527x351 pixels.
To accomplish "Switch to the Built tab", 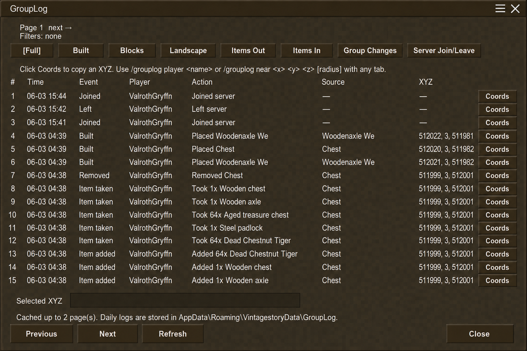I will (x=81, y=51).
